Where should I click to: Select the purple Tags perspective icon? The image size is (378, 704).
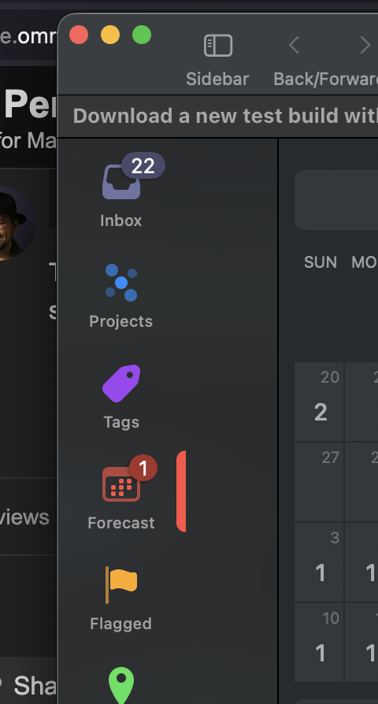coord(121,383)
